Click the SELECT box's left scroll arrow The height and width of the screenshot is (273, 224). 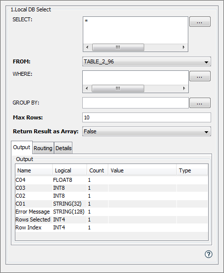87,47
